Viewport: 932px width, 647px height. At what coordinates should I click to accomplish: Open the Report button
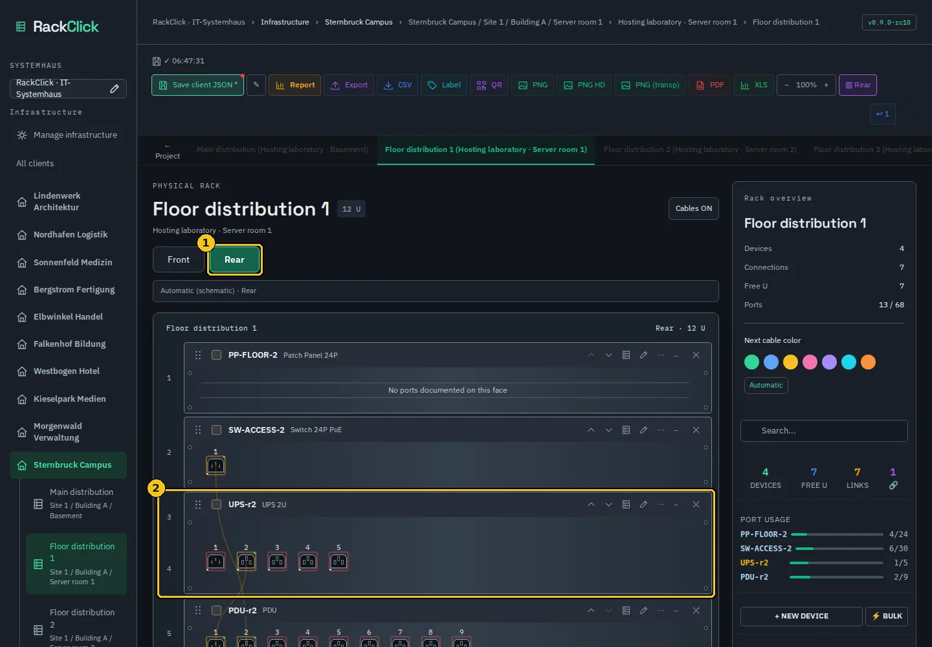click(x=295, y=85)
